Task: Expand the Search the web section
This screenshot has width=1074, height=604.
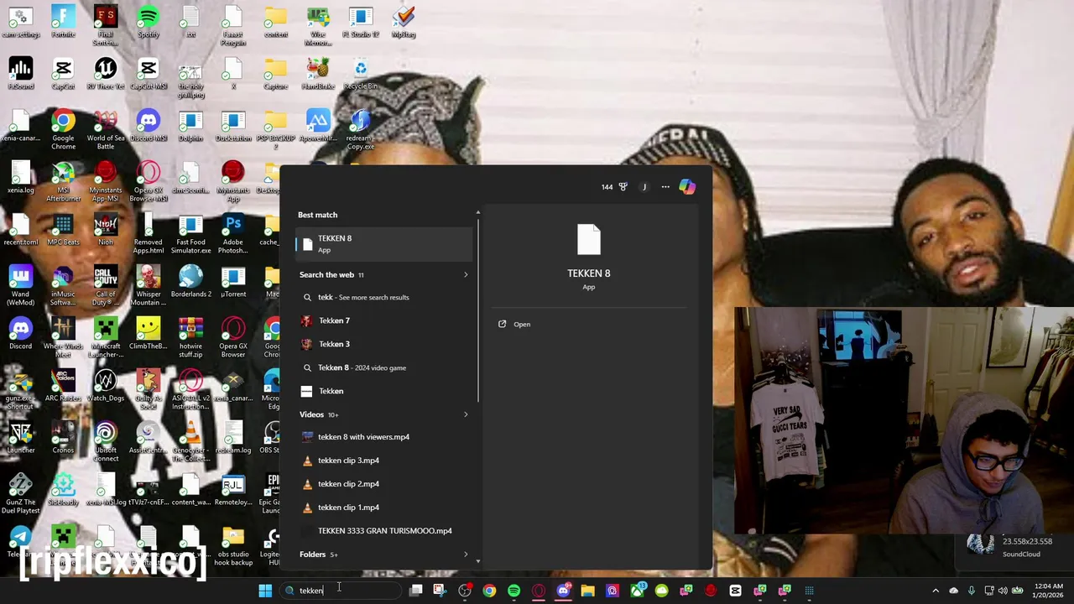Action: [x=466, y=274]
